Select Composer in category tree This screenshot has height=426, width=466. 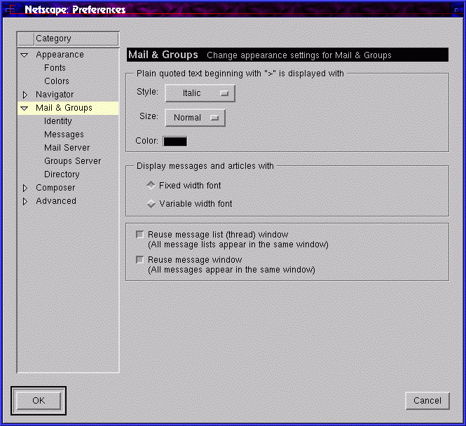(x=55, y=188)
